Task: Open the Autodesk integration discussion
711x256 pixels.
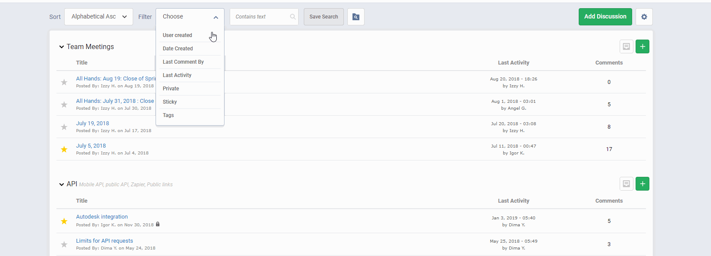Action: click(x=102, y=217)
